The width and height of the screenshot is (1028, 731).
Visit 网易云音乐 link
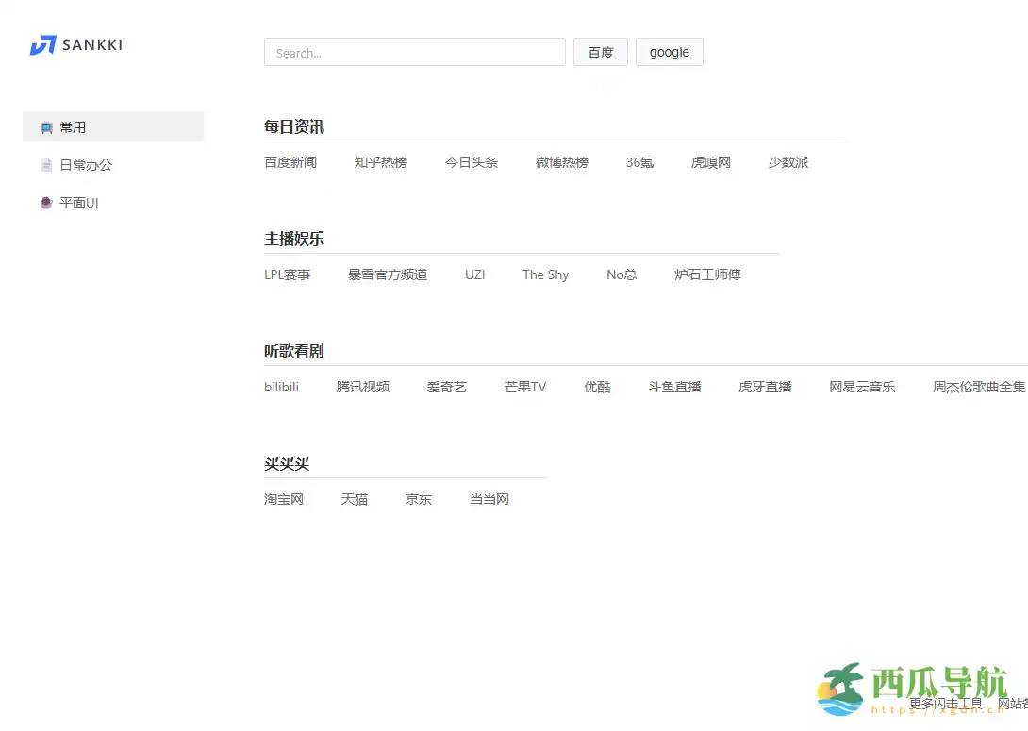pyautogui.click(x=861, y=386)
